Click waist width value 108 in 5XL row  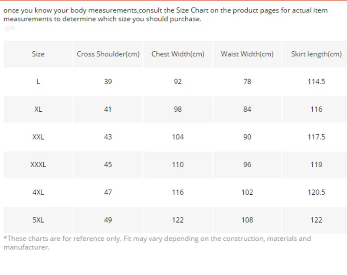point(247,220)
